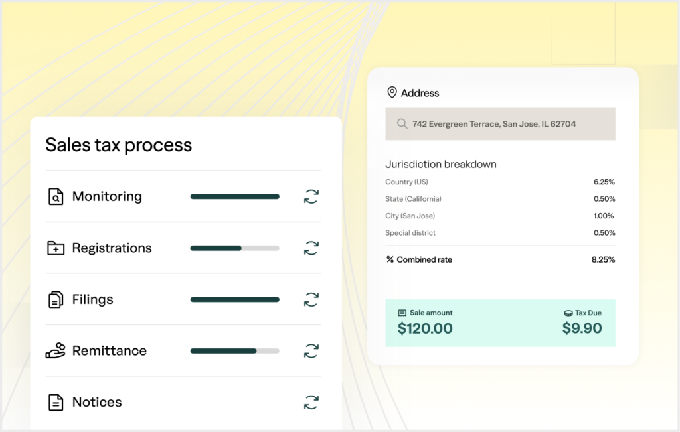
Task: Click the $9.90 Tax Due value
Action: click(582, 328)
